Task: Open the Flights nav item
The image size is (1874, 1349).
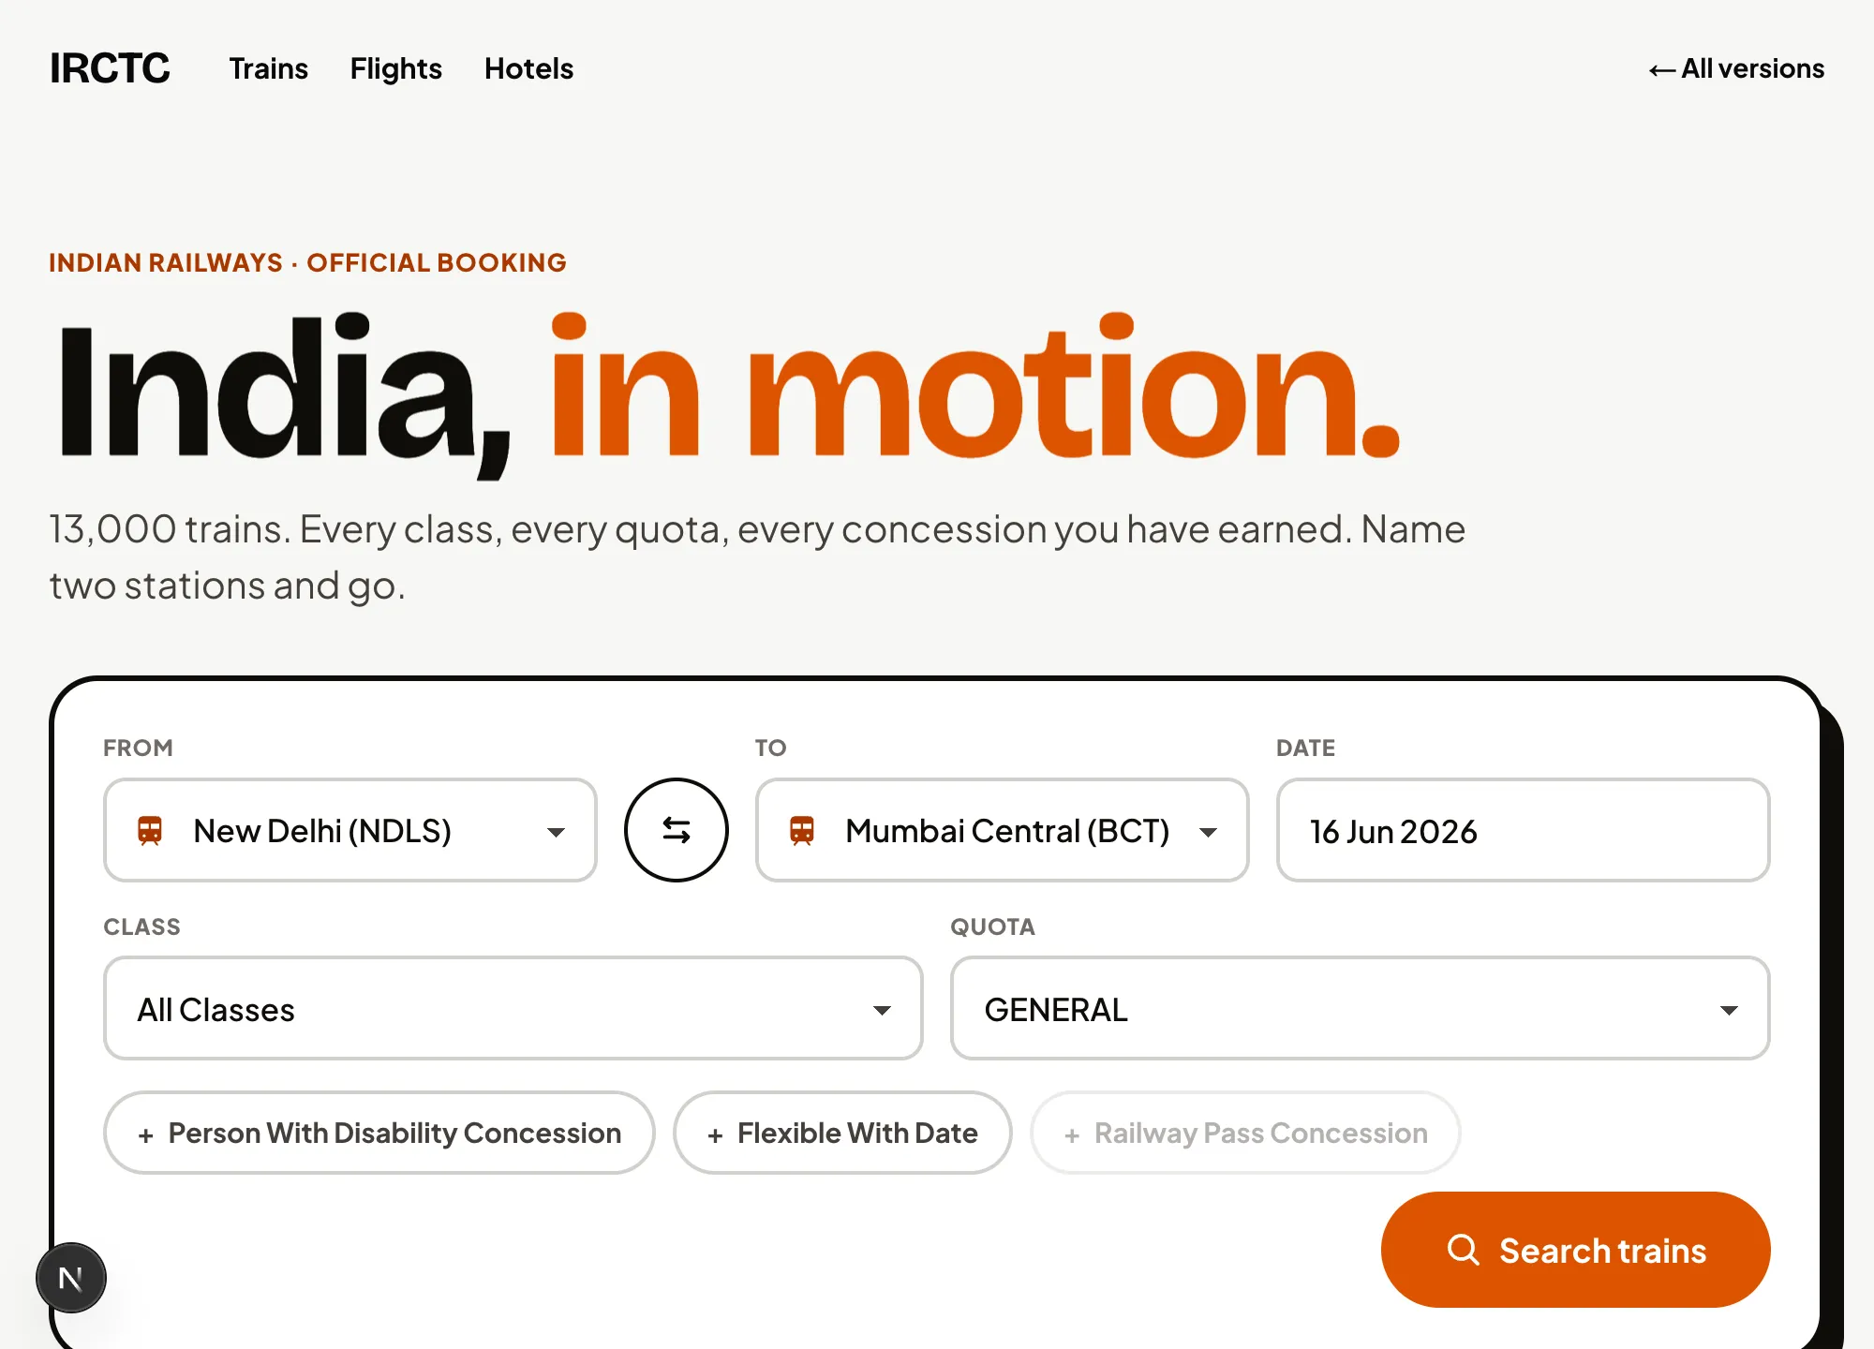Action: pos(396,68)
